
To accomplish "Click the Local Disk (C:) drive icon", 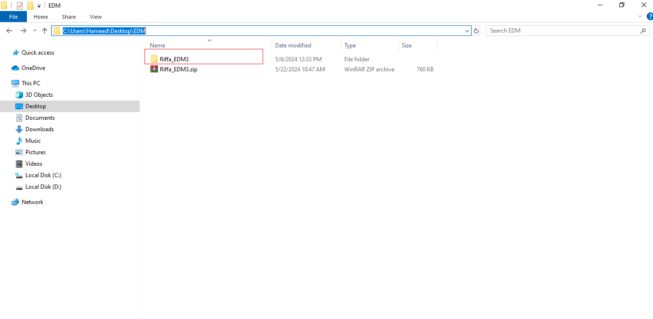I will coord(19,175).
